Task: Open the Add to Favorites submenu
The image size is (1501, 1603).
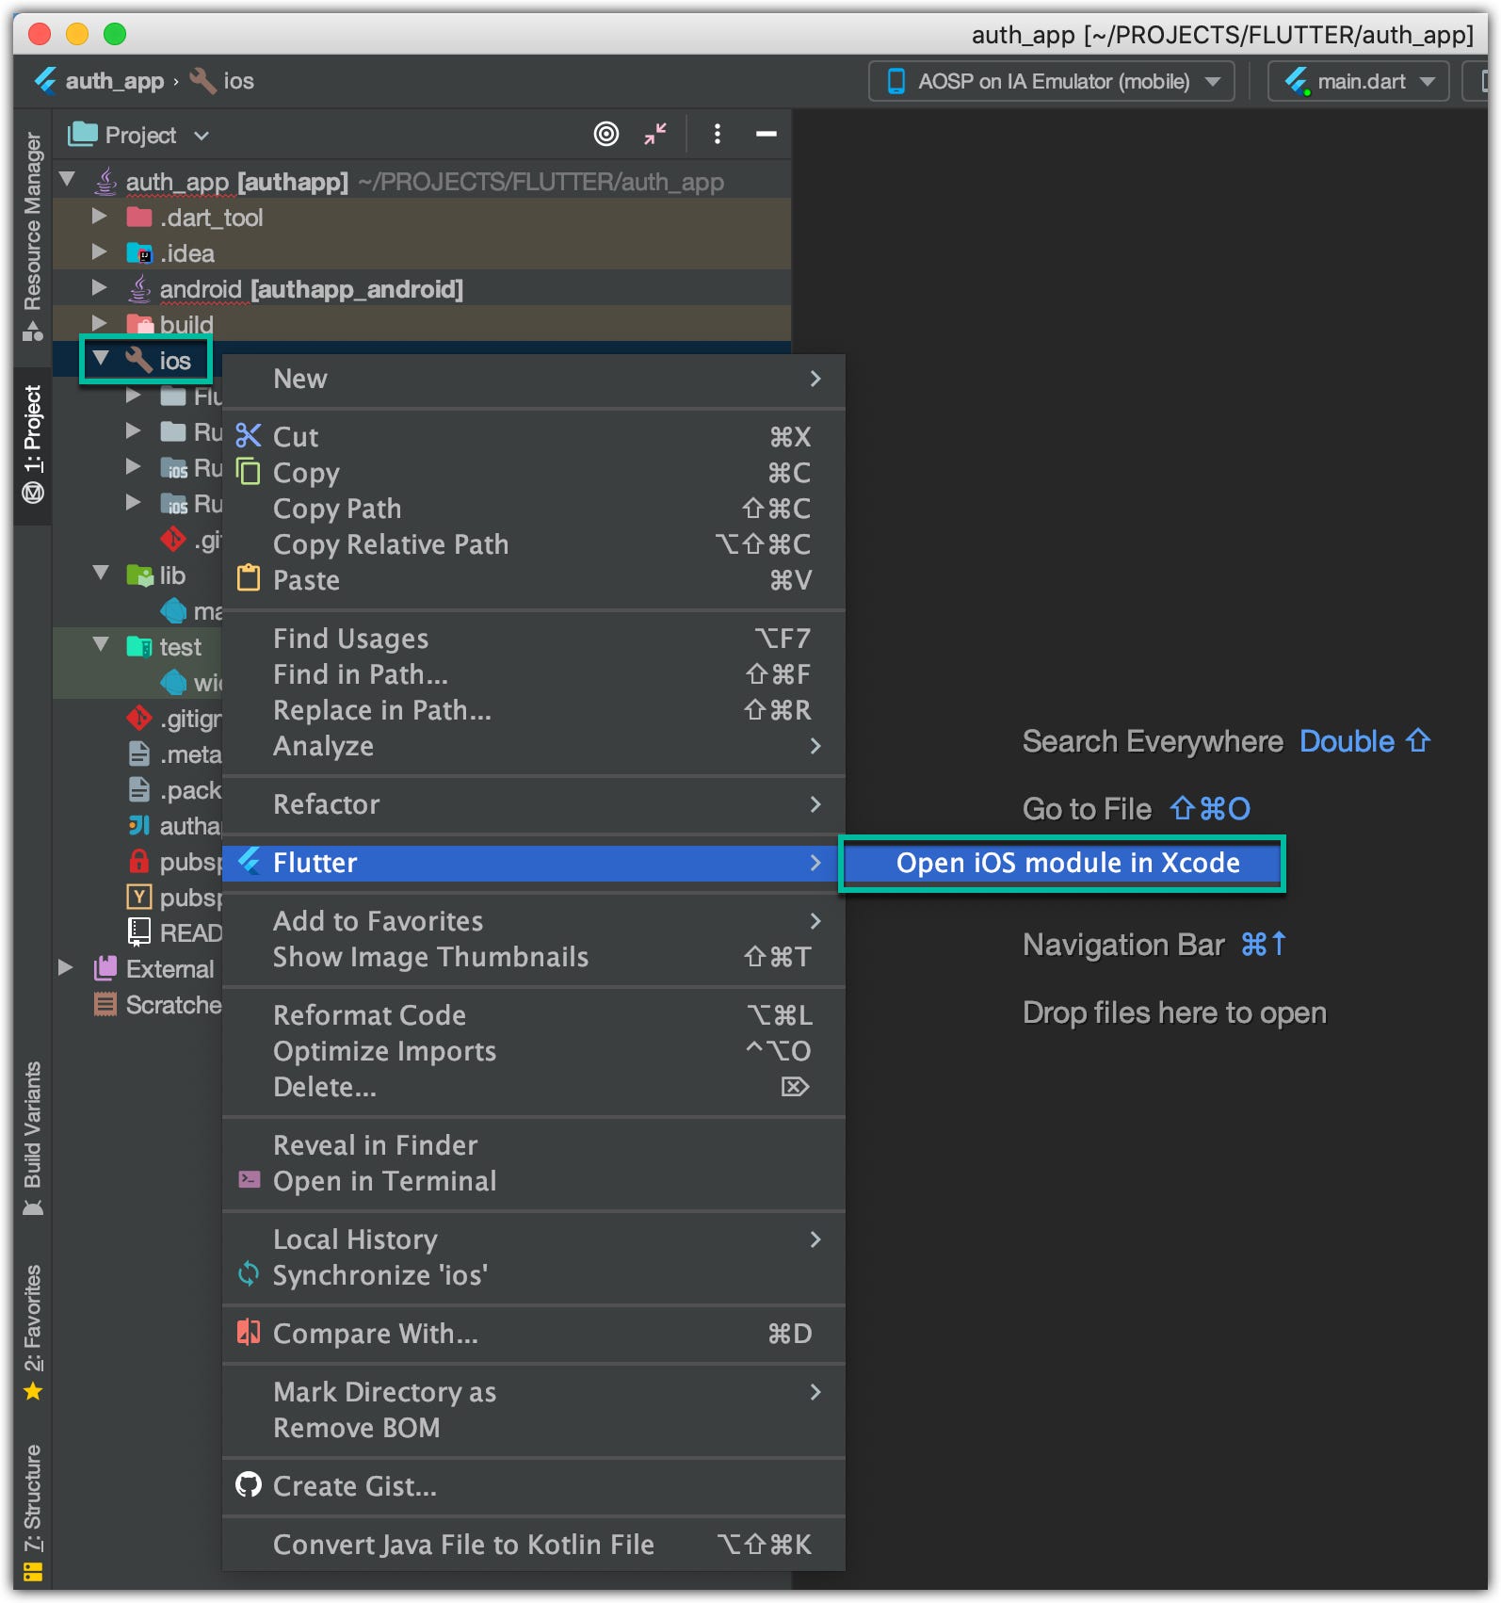Action: (534, 921)
